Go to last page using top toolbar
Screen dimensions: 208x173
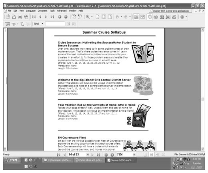pos(52,17)
